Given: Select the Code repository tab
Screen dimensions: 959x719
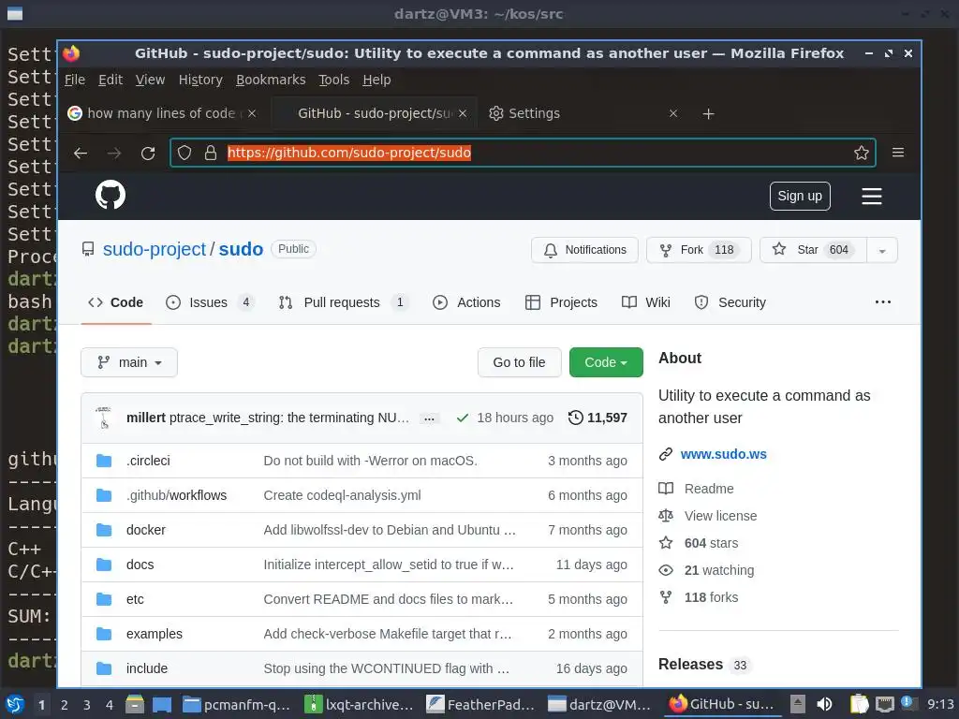Looking at the screenshot, I should (x=115, y=302).
